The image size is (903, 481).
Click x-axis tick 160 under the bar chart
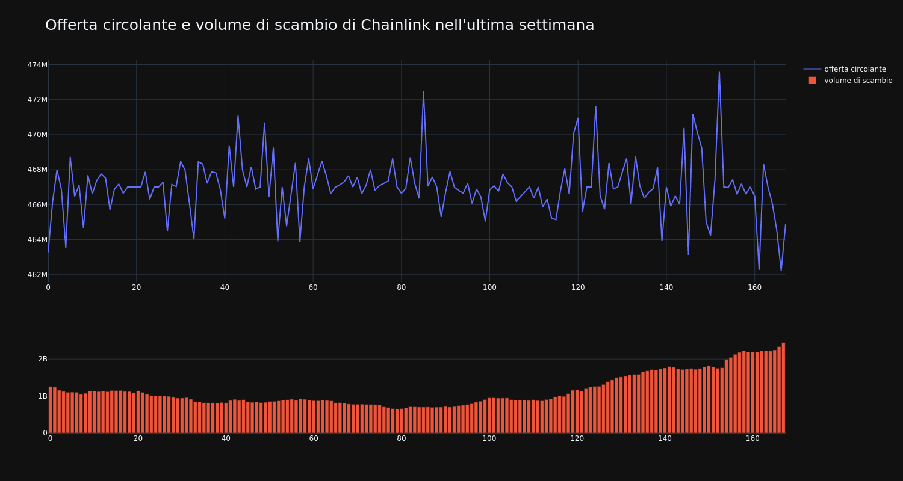tap(753, 438)
